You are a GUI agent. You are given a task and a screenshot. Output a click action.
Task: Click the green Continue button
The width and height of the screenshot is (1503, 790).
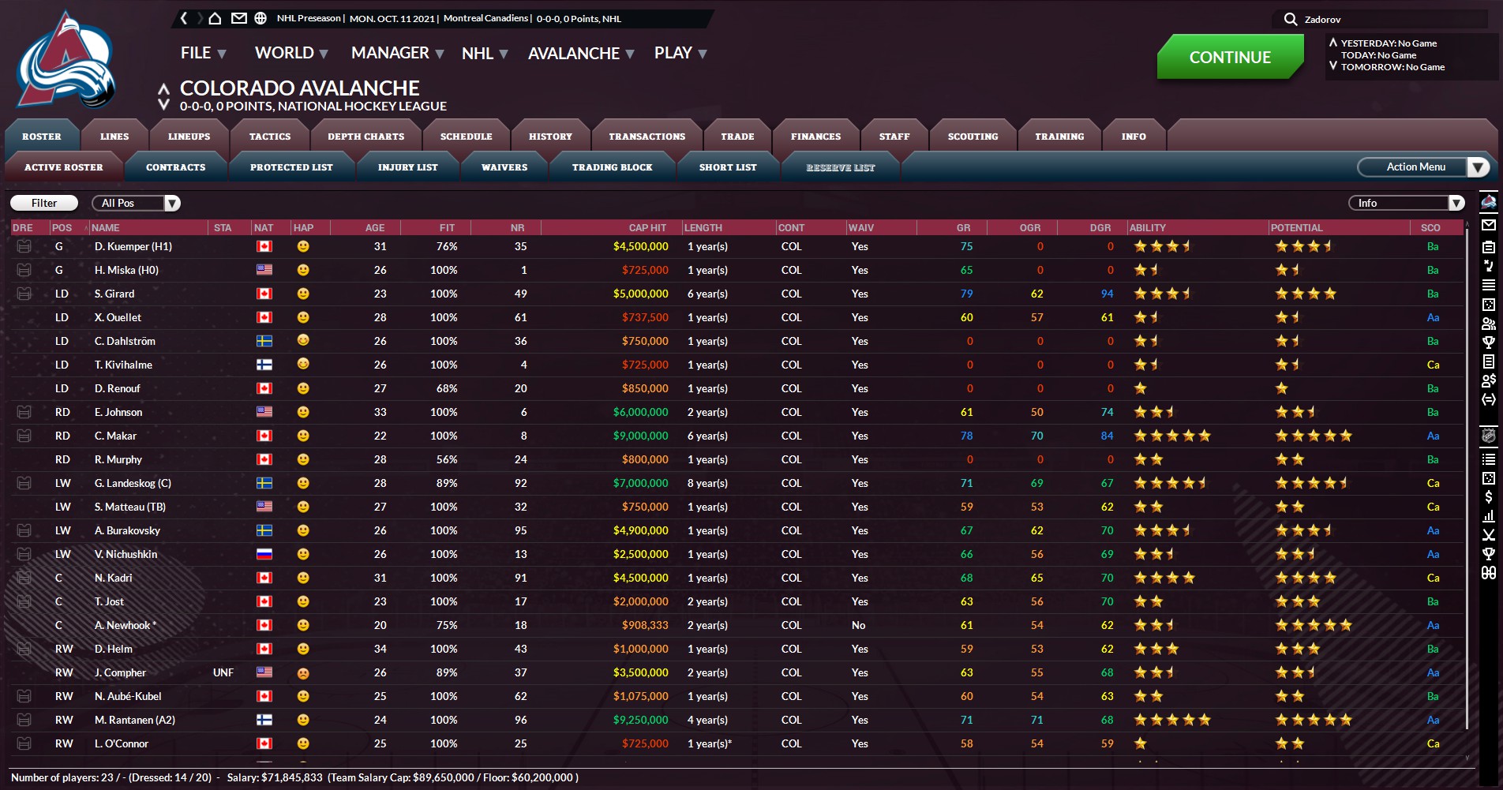(1230, 57)
